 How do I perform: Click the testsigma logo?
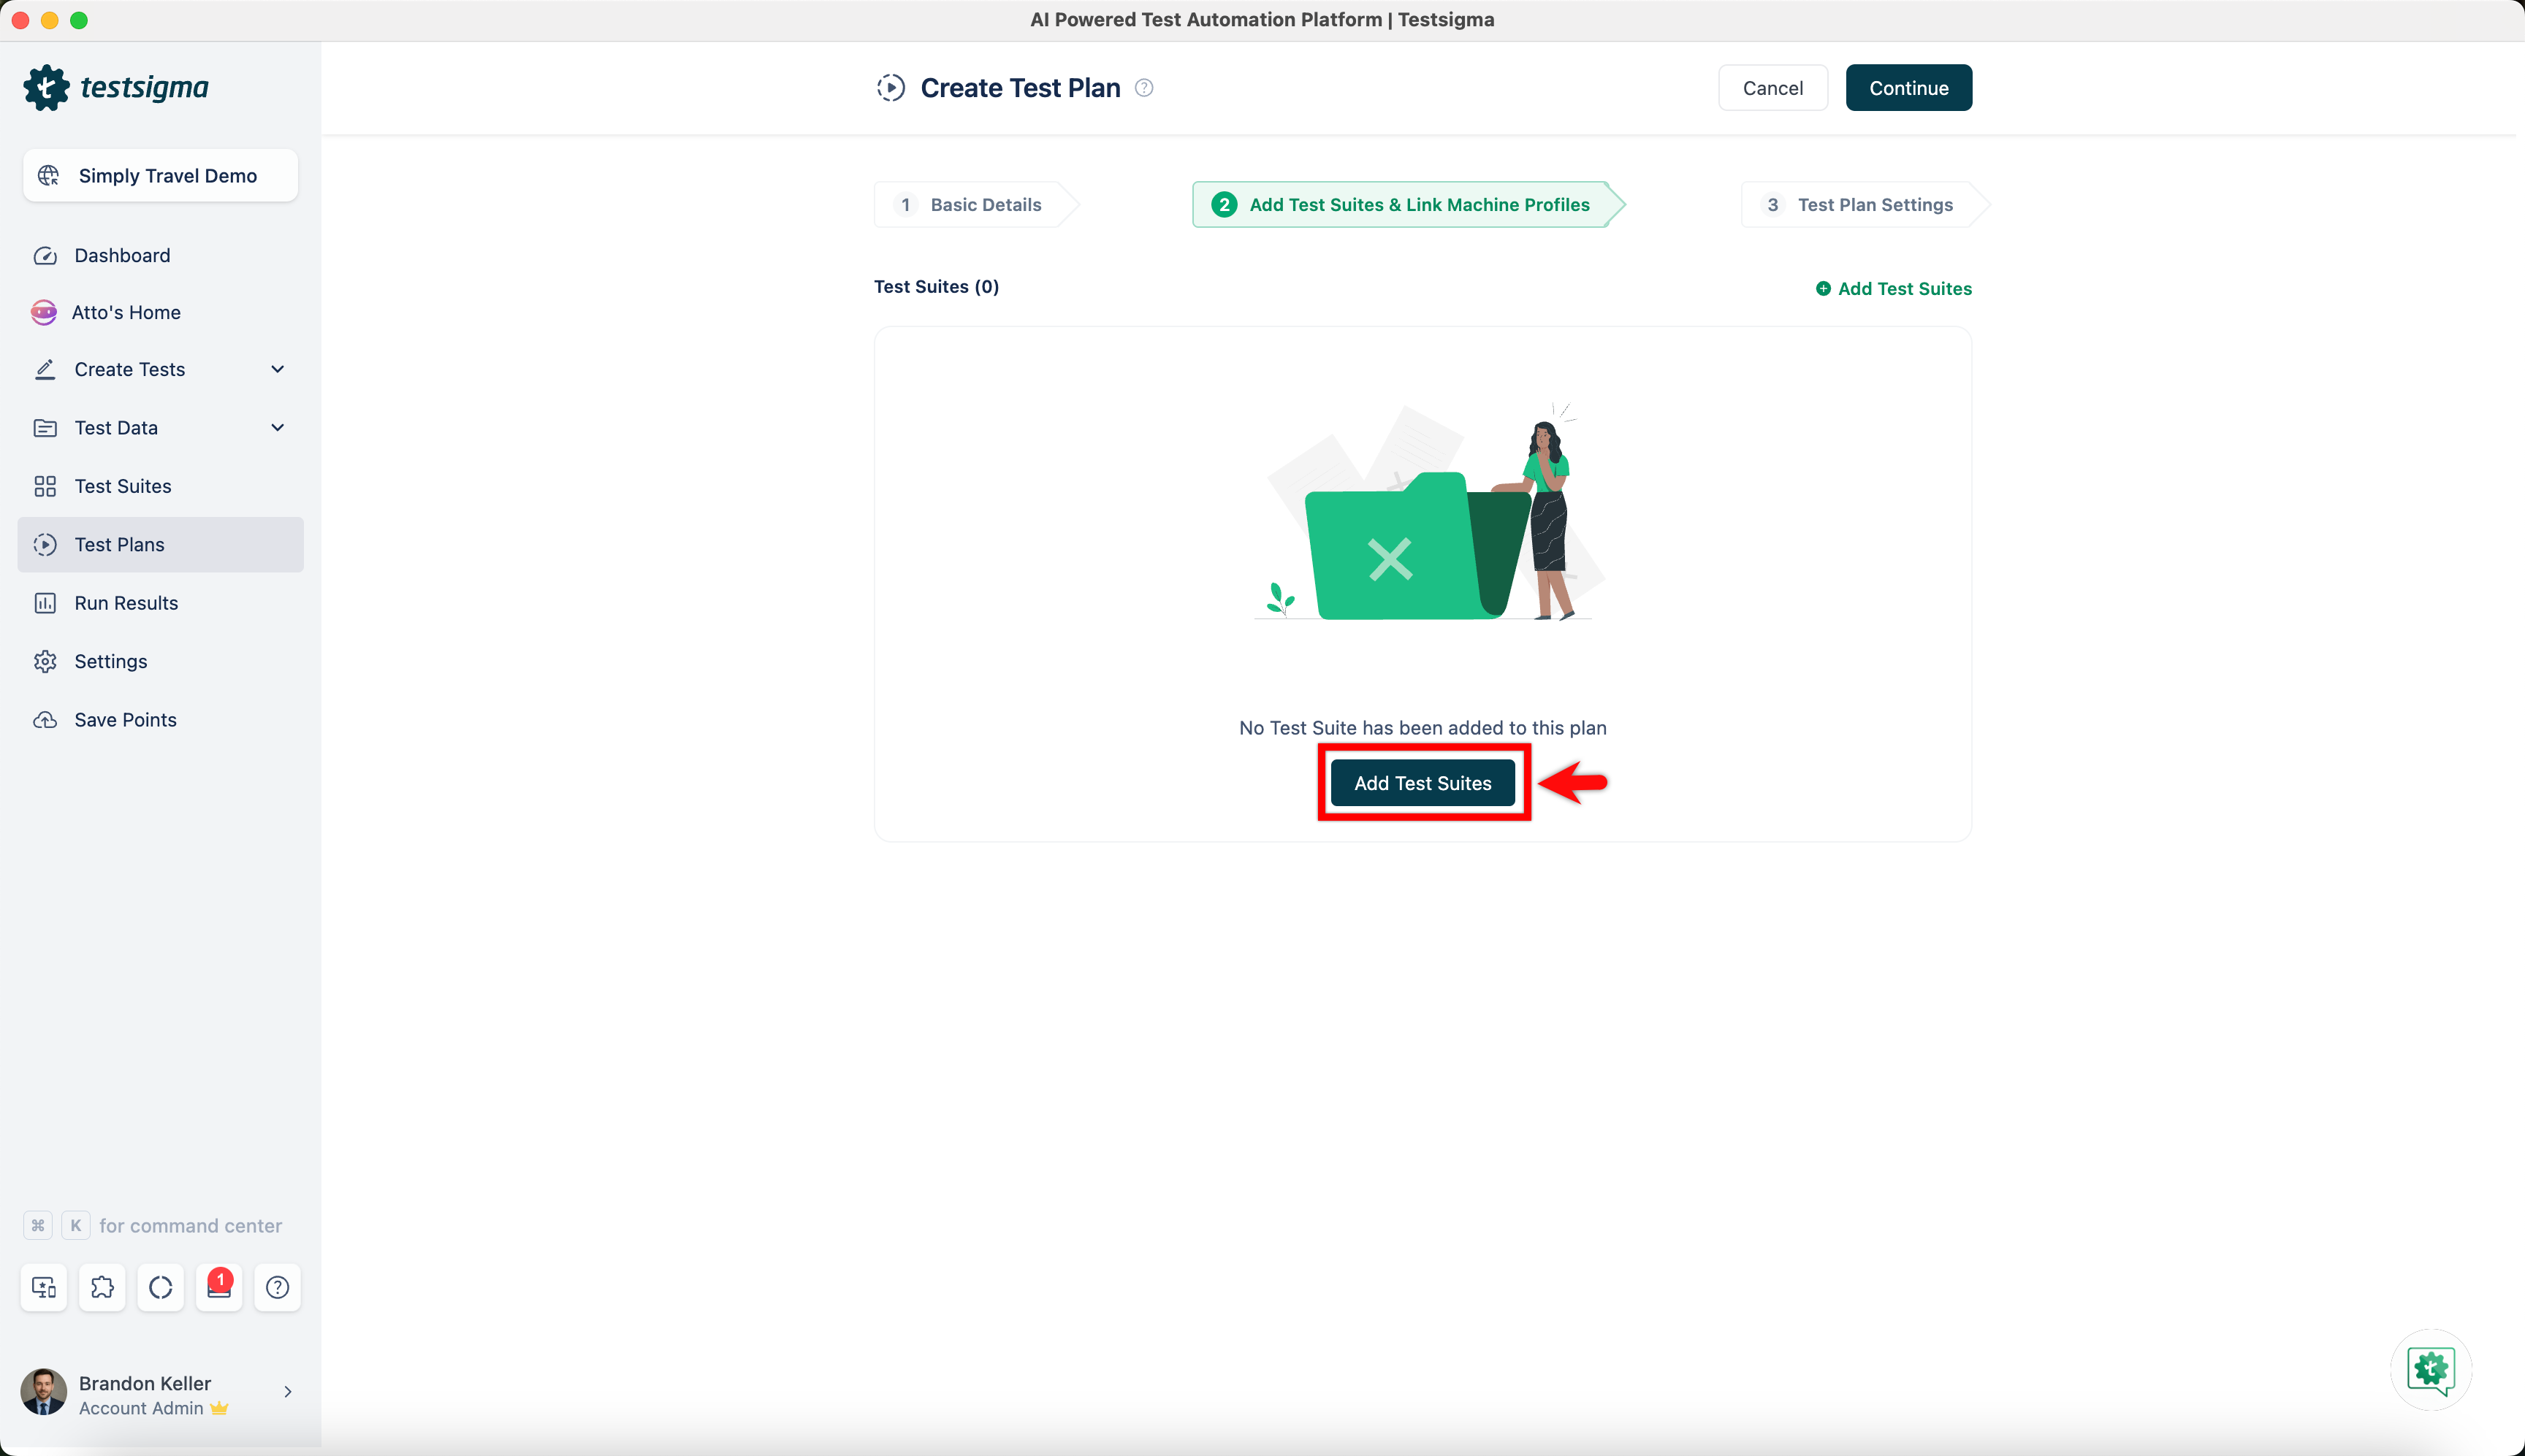click(116, 88)
